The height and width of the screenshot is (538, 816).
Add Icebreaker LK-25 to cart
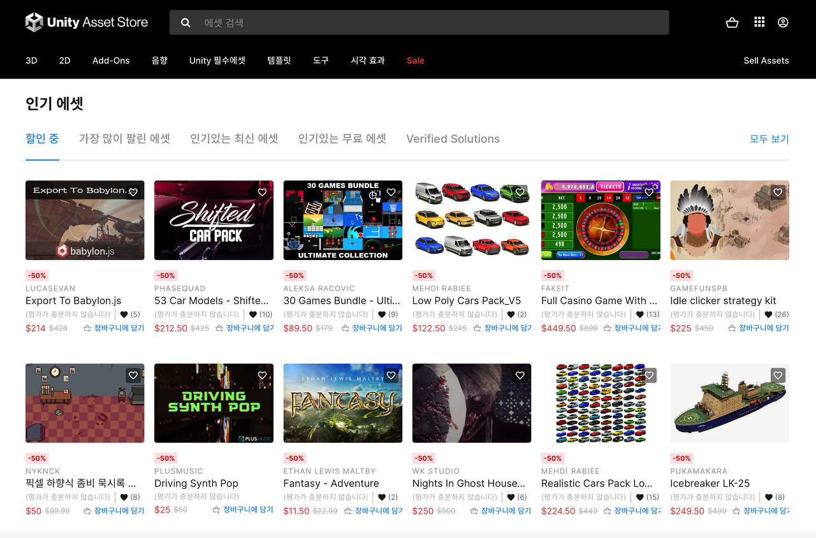click(x=761, y=511)
